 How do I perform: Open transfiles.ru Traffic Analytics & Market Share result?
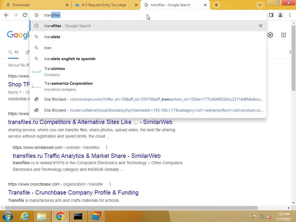pyautogui.click(x=87, y=156)
